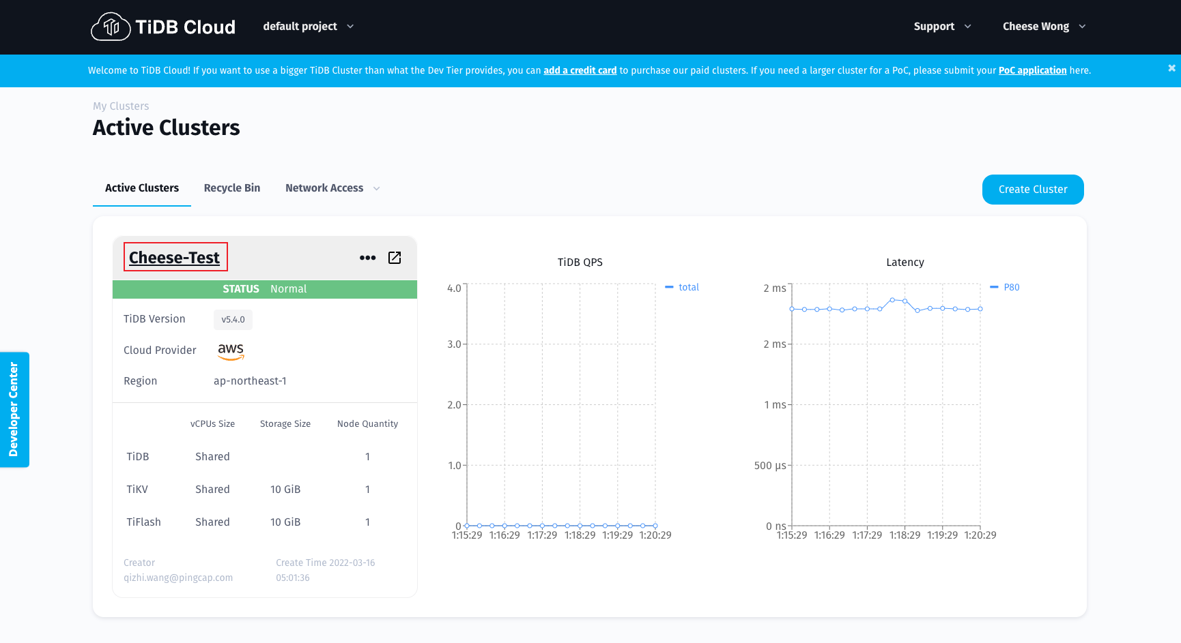Open Cheese-Test cluster in new window icon
Screen dimensions: 1181x643
pyautogui.click(x=395, y=258)
